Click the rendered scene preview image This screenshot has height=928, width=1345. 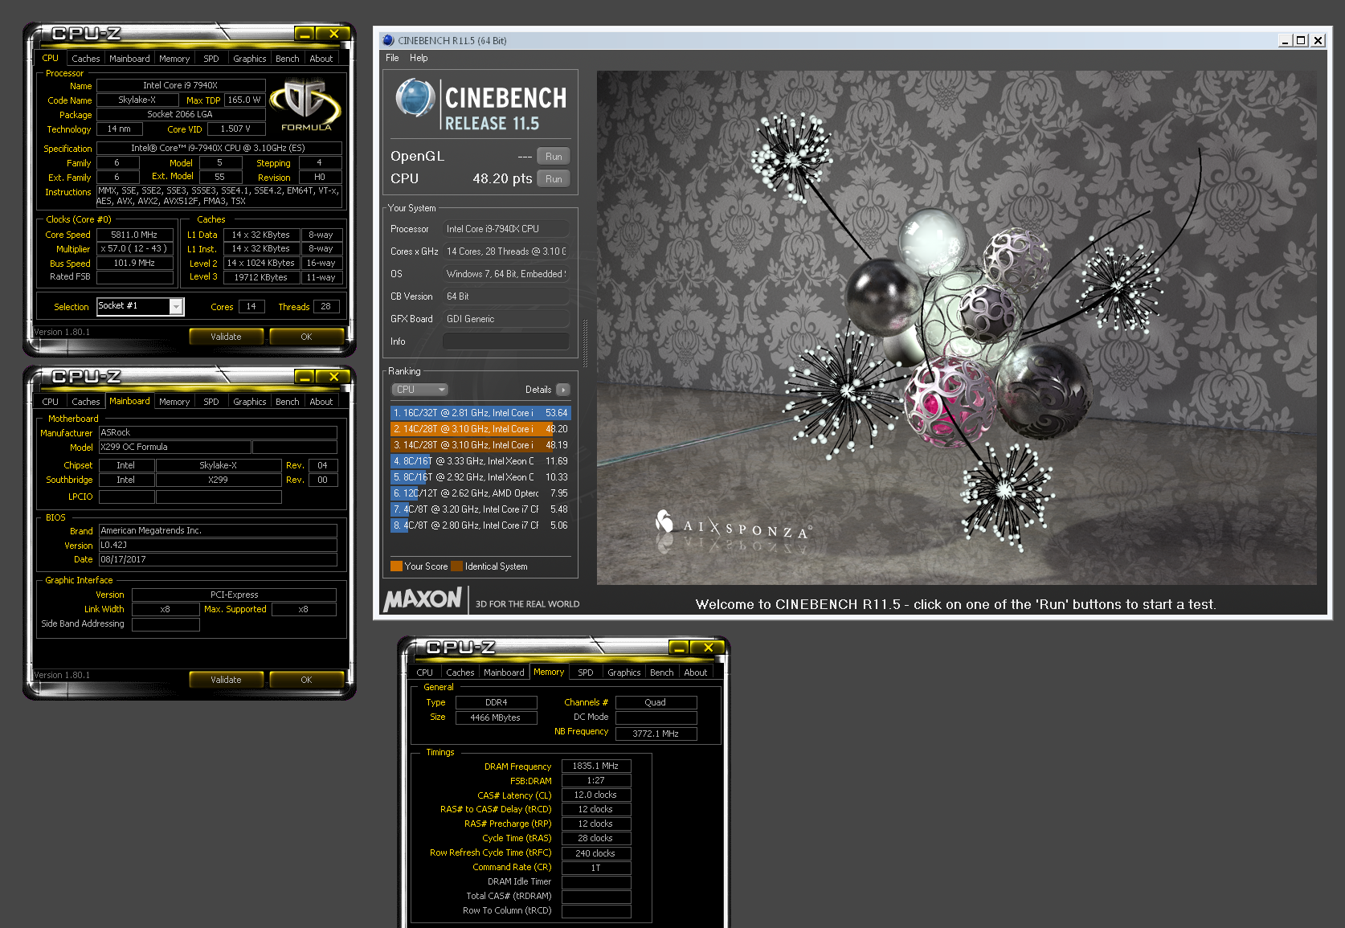point(956,327)
